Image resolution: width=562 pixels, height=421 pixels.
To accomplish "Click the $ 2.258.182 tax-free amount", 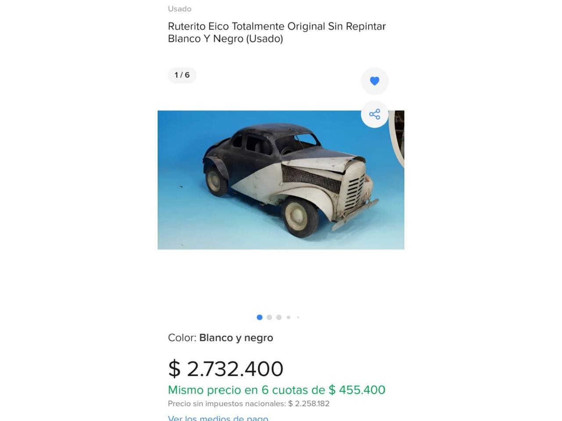I will 309,403.
